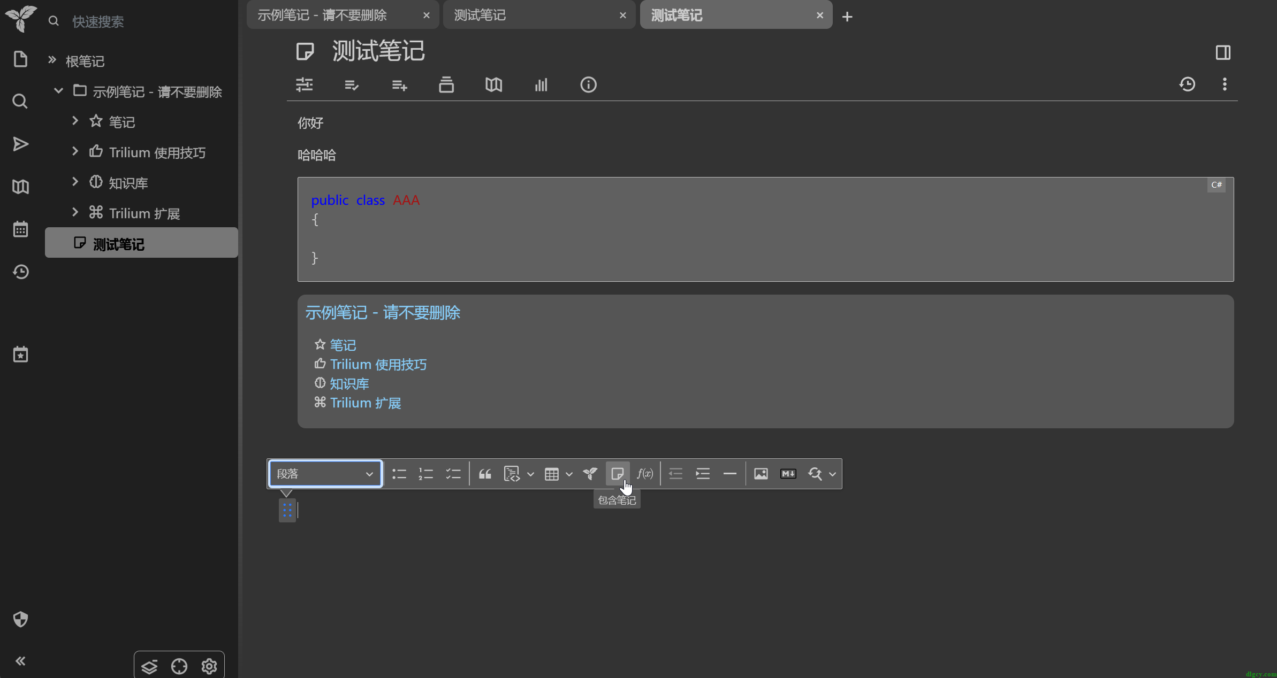
Task: Change the note icon beside title
Action: (305, 51)
